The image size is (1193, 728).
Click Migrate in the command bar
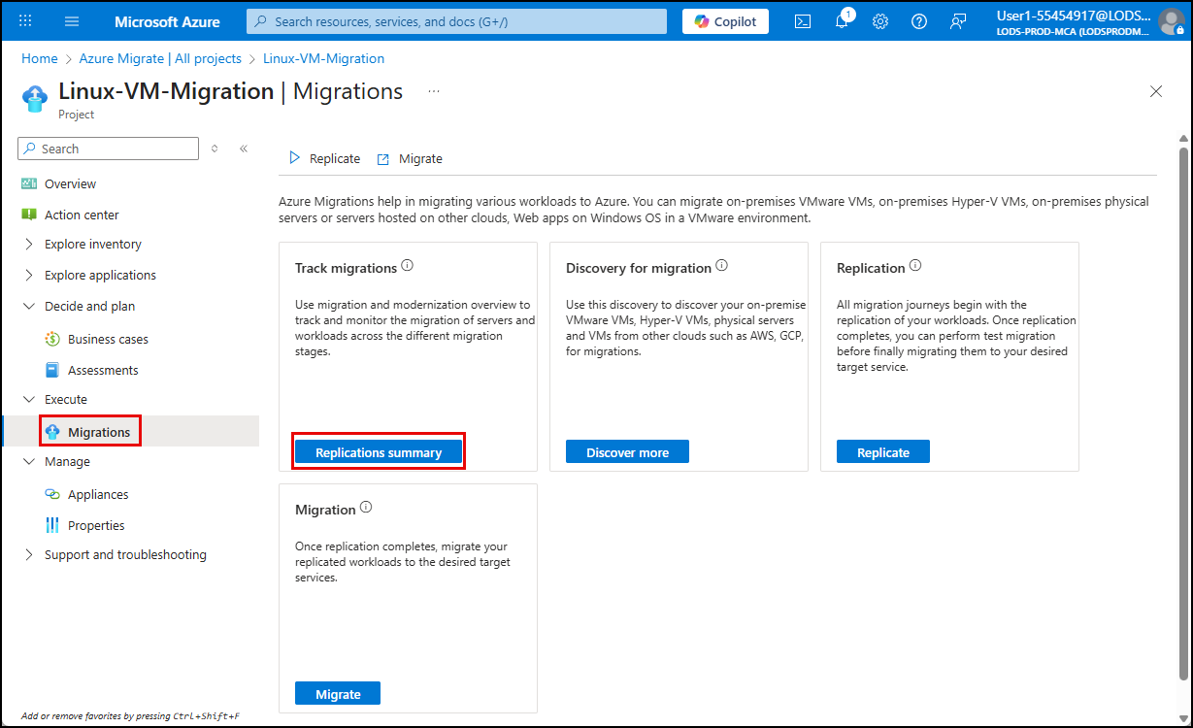(x=410, y=158)
